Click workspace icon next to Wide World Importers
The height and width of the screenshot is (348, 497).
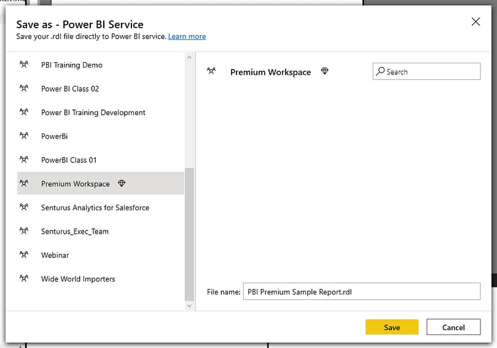click(24, 279)
